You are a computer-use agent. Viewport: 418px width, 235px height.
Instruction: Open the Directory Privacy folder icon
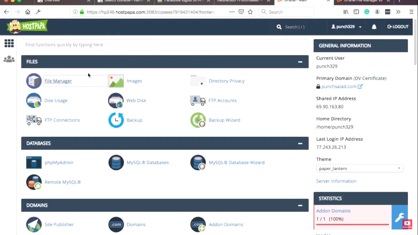(x=198, y=81)
